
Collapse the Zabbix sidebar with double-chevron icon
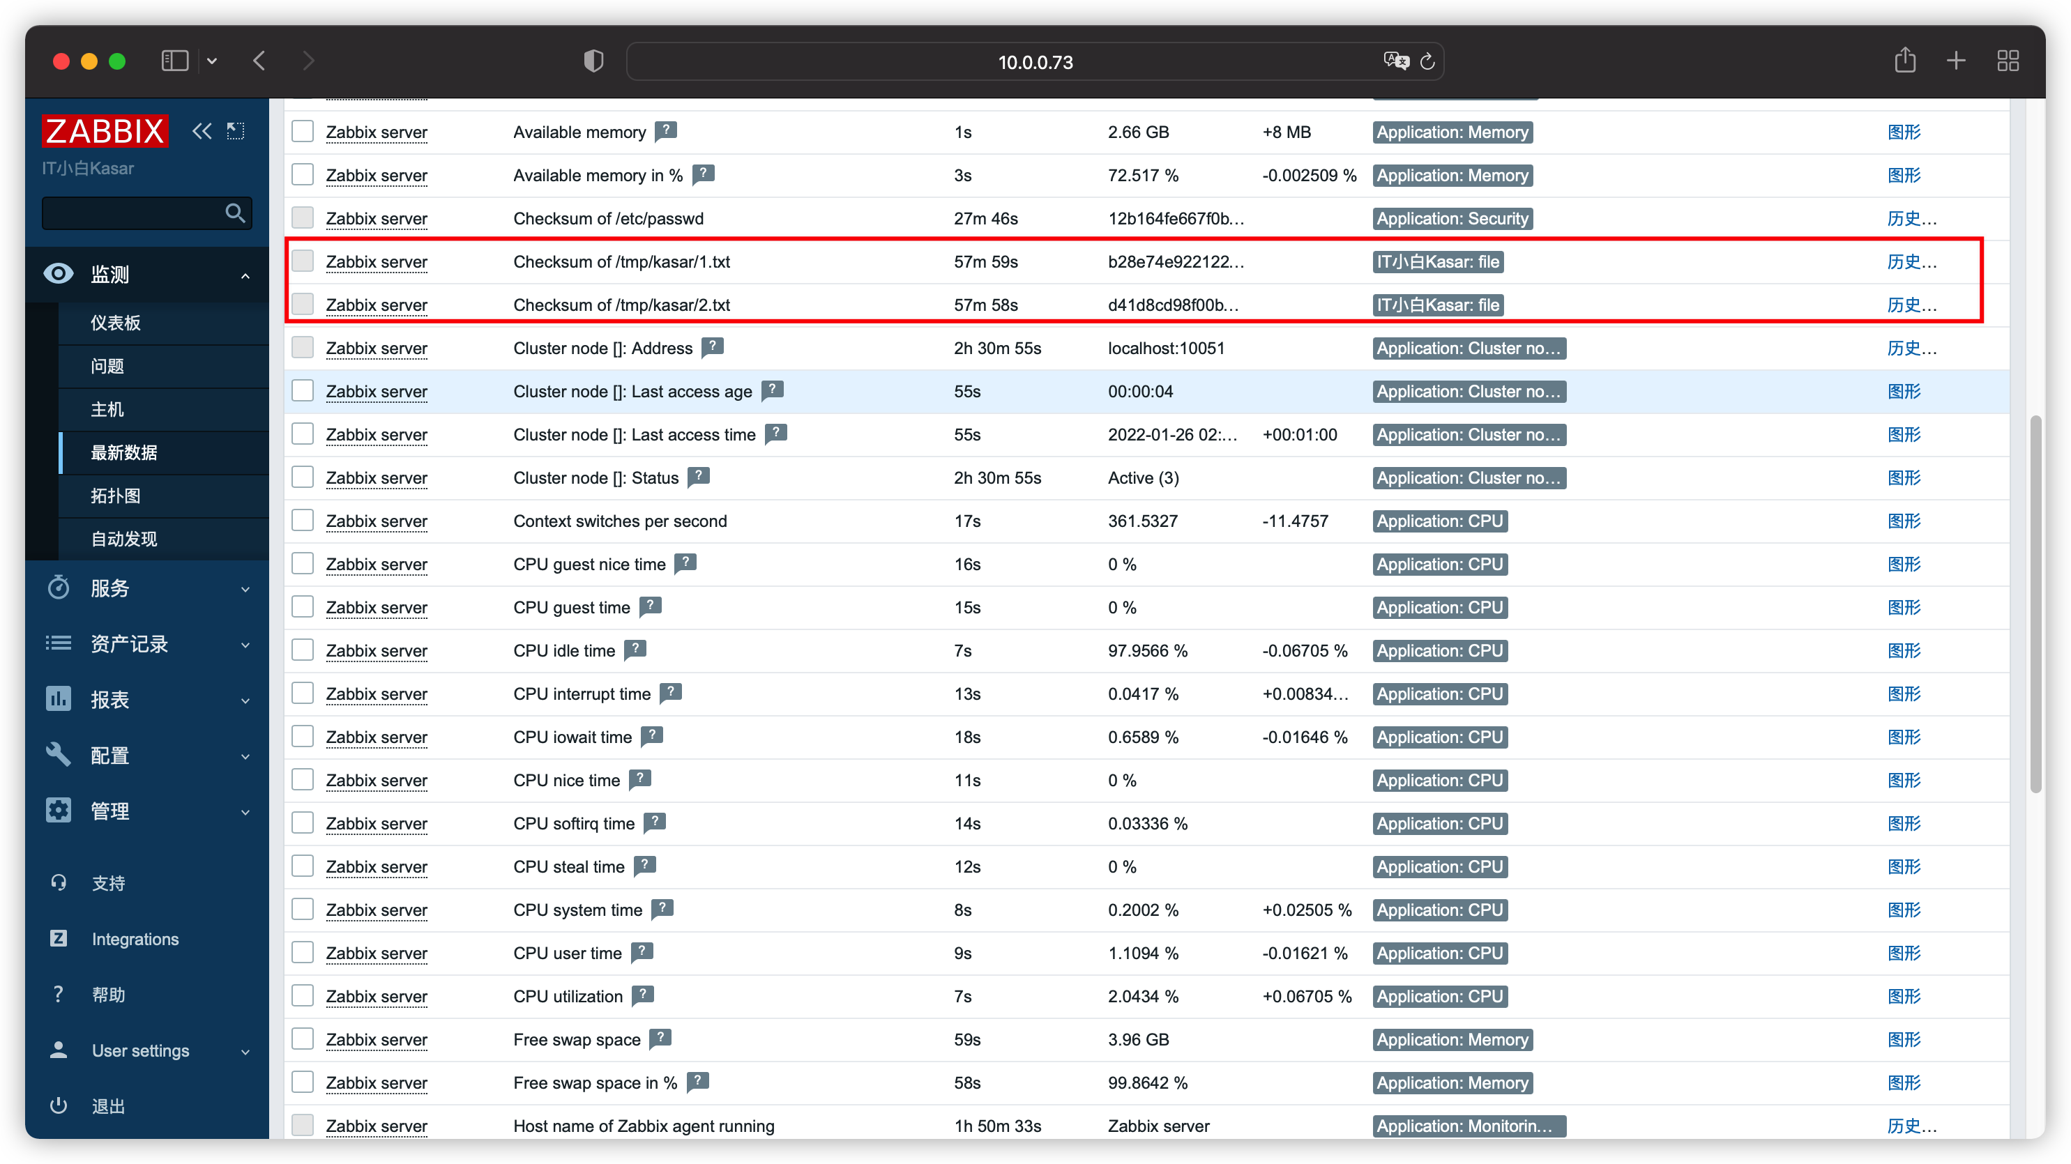pyautogui.click(x=202, y=130)
